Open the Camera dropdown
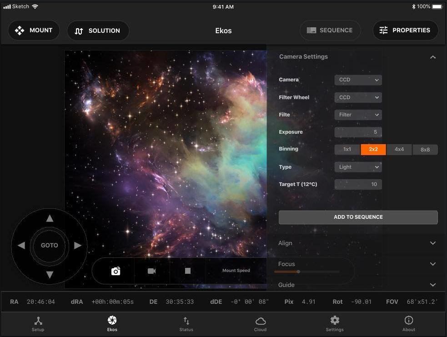 pyautogui.click(x=358, y=80)
